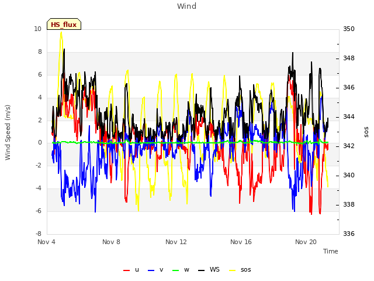Toggle the green w legend entry
This screenshot has height=281, width=374.
181,270
